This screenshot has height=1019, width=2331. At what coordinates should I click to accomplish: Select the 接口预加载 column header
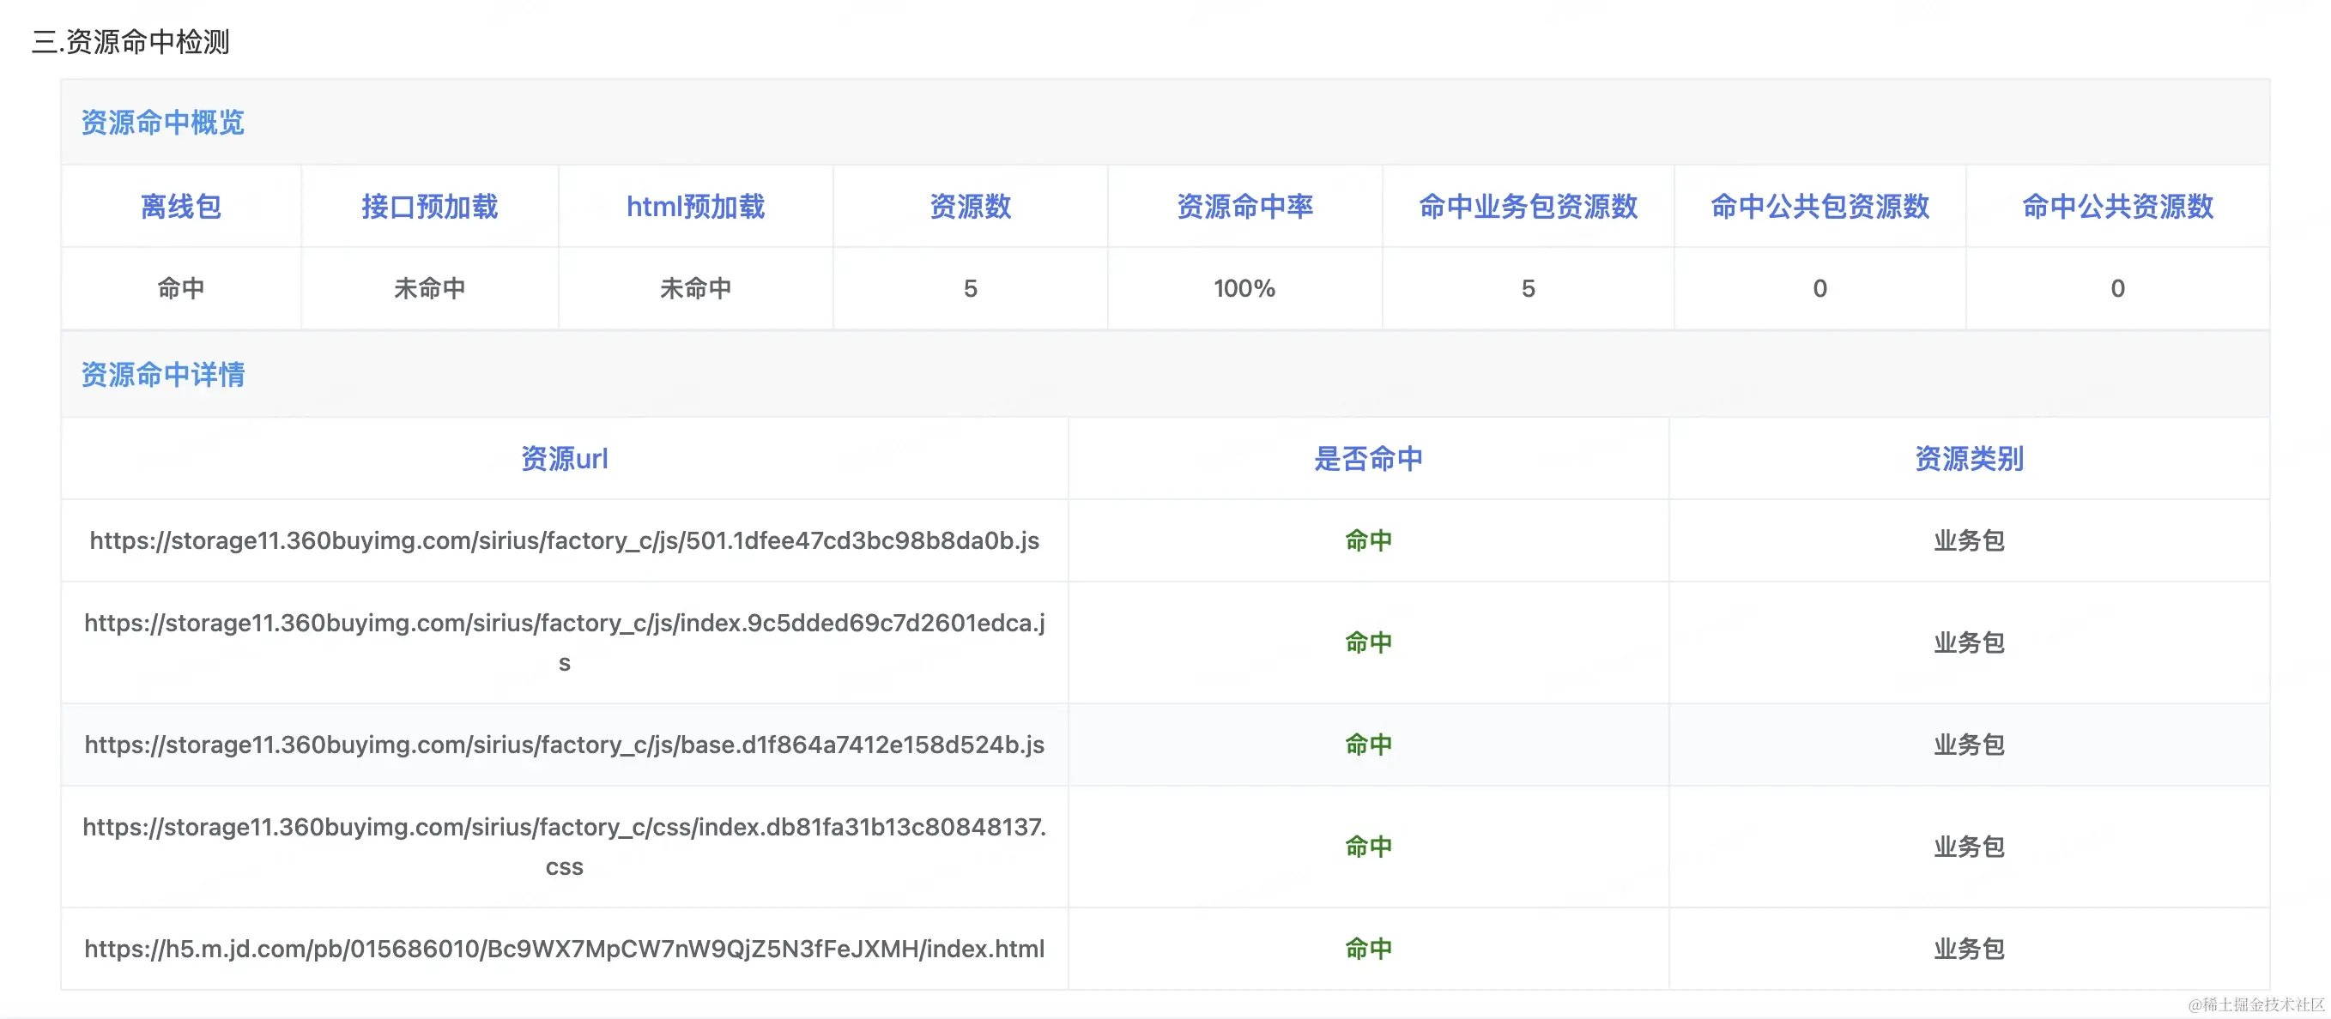[429, 206]
